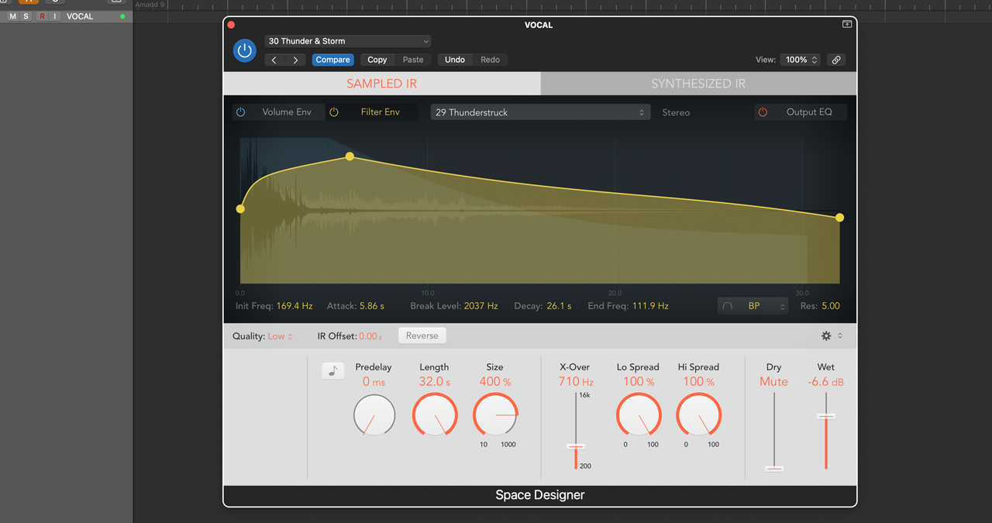Click the Break Level 2037 Hz value
Viewport: 992px width, 523px height.
click(x=480, y=306)
